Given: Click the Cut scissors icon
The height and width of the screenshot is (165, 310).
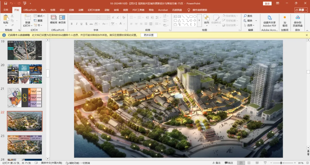Looking at the screenshot, I should tap(12, 16).
